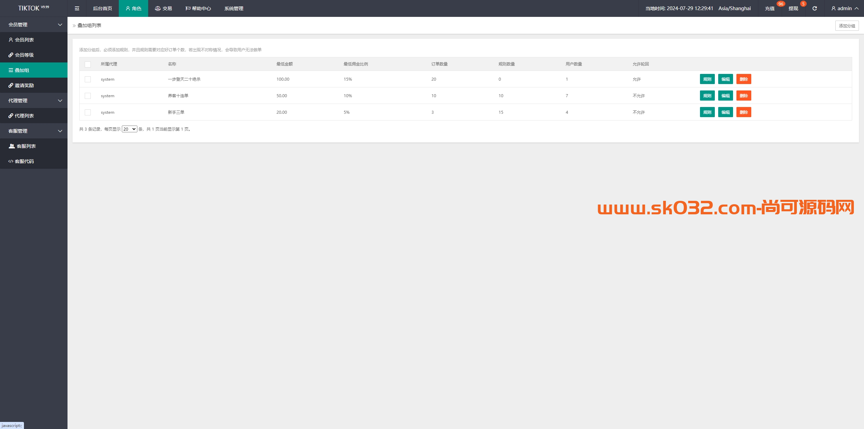The width and height of the screenshot is (864, 429).
Task: Click the 所属代理 column header
Action: point(109,64)
